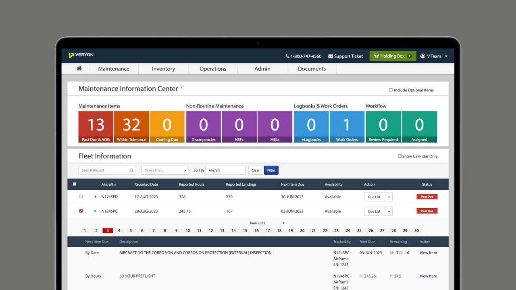Check the box for aircraft N1245FD
Screen dimensions: 516x290
coord(81,197)
